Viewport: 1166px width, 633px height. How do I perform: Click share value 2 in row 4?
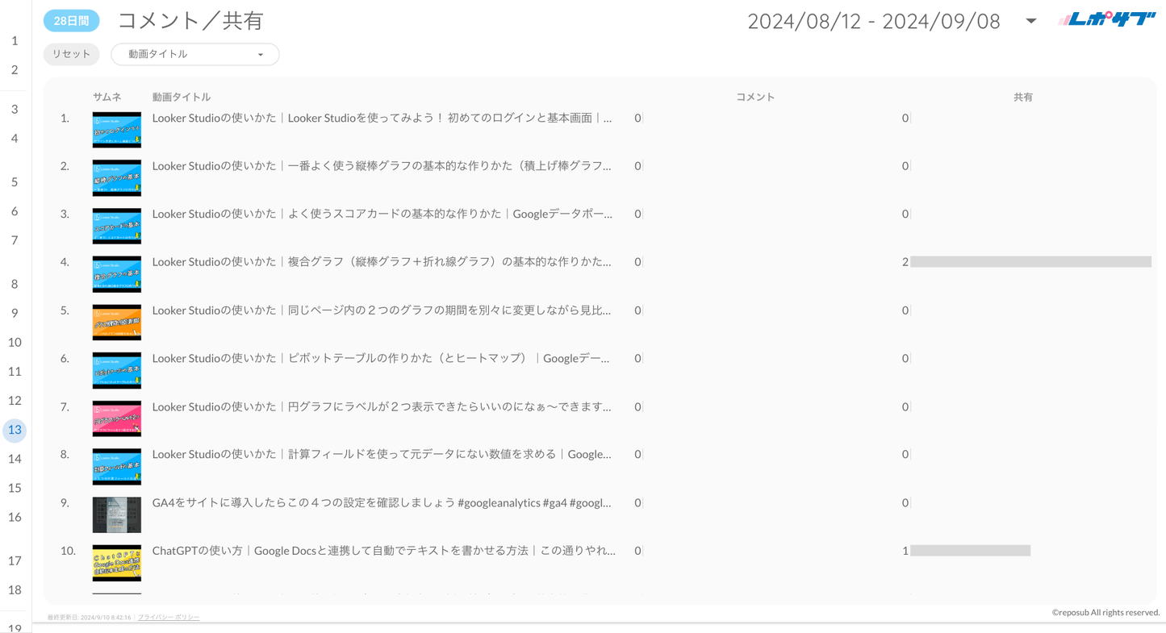[x=905, y=262]
